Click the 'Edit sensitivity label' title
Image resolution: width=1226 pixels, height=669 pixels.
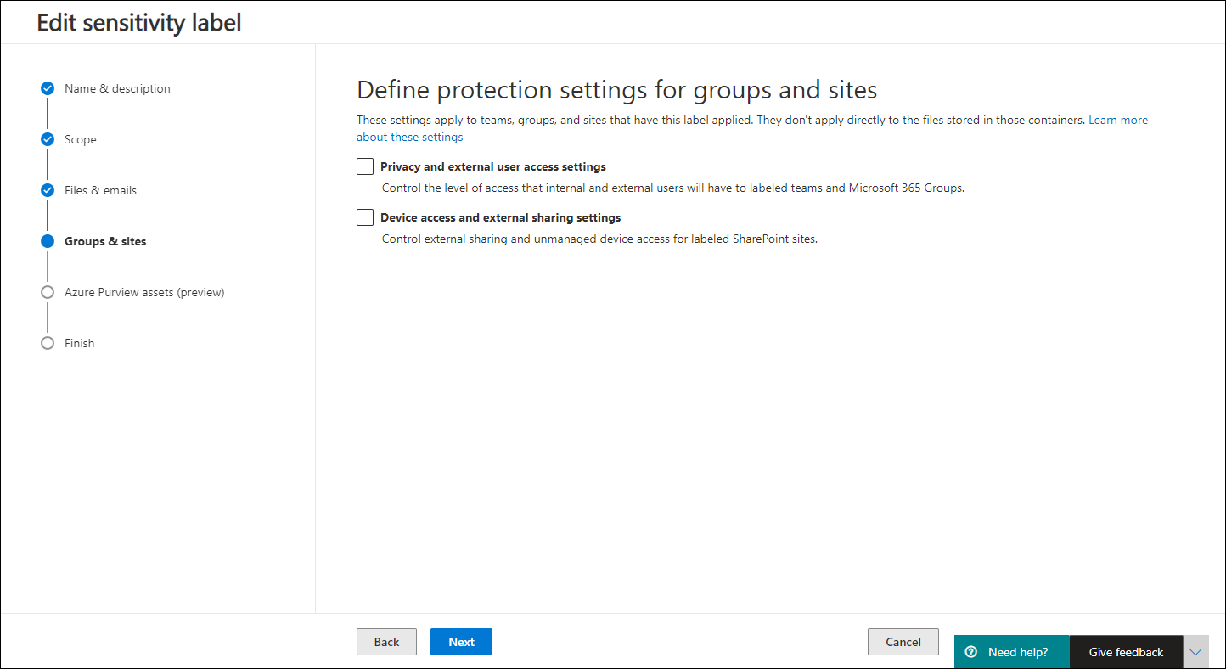coord(139,23)
